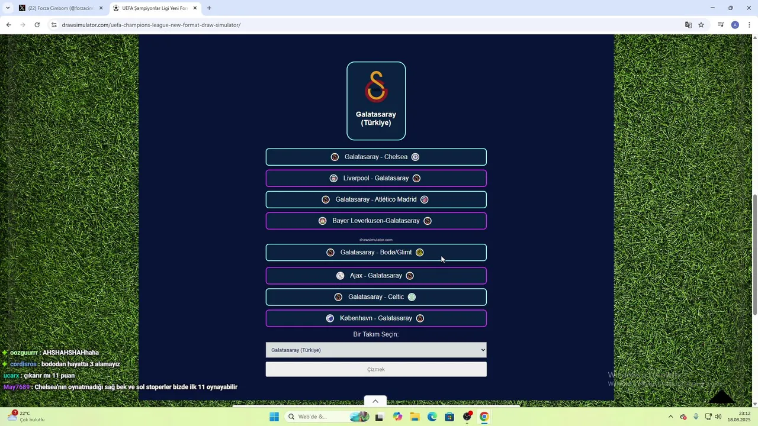The image size is (758, 426).
Task: Open the tab search dropdown arrow
Action: tap(8, 8)
